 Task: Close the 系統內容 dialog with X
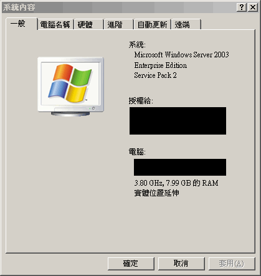coord(253,7)
